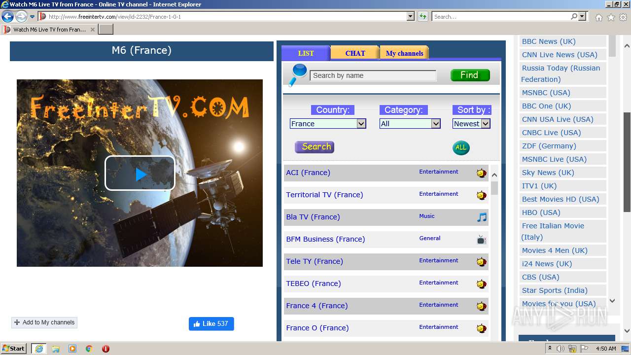Open CNN Live News (USA) sidebar link
The width and height of the screenshot is (631, 355).
(x=560, y=55)
